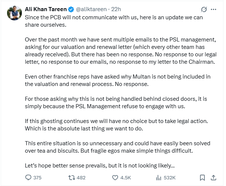This screenshot has height=186, width=226.
Task: Expand the three-dot More options menu
Action: click(x=214, y=9)
